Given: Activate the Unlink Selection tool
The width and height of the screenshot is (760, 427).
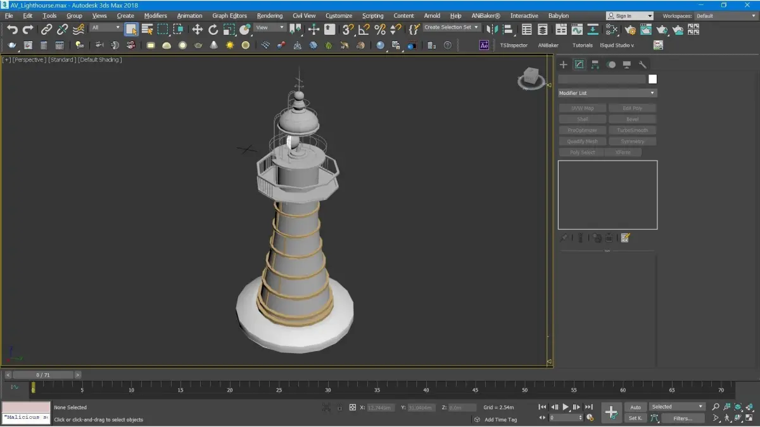Looking at the screenshot, I should click(62, 29).
